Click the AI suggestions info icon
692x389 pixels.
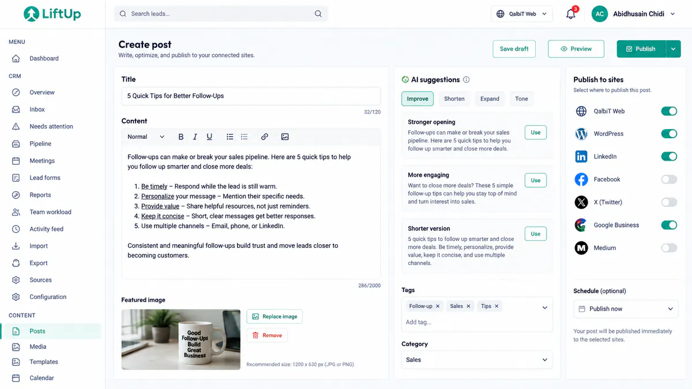click(x=467, y=80)
